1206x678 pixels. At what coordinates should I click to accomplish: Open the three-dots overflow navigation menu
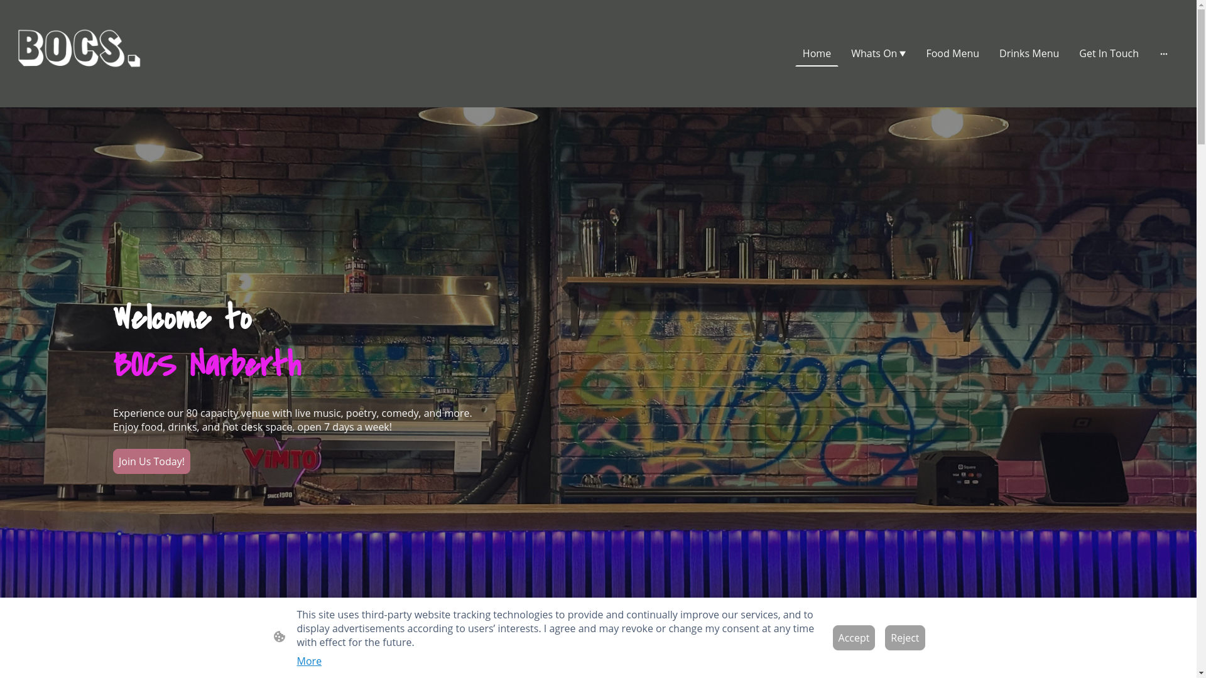pos(1163,54)
